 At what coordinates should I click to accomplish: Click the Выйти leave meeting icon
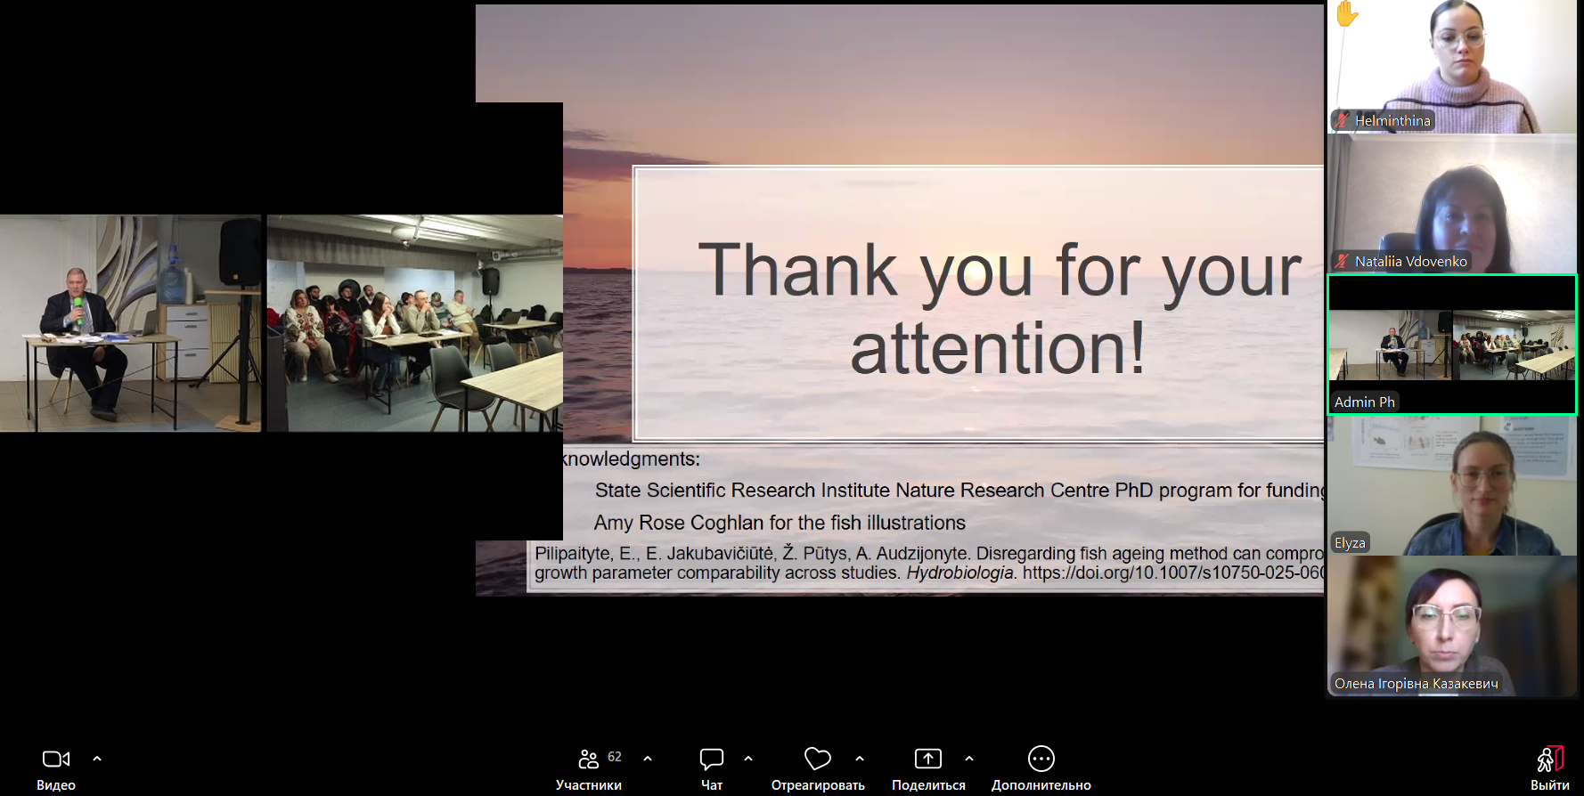tap(1550, 759)
